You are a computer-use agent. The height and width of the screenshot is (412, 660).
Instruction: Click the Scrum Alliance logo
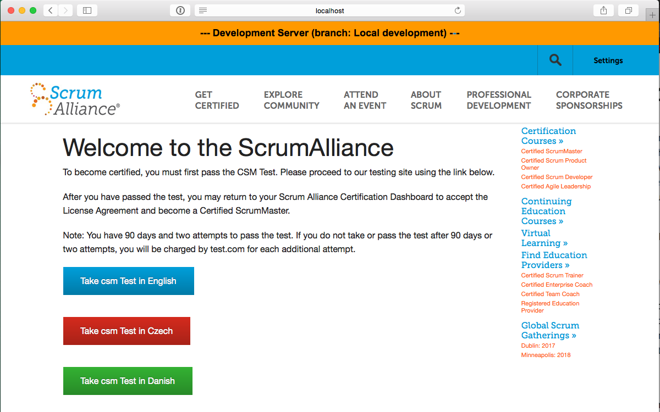[x=75, y=99]
